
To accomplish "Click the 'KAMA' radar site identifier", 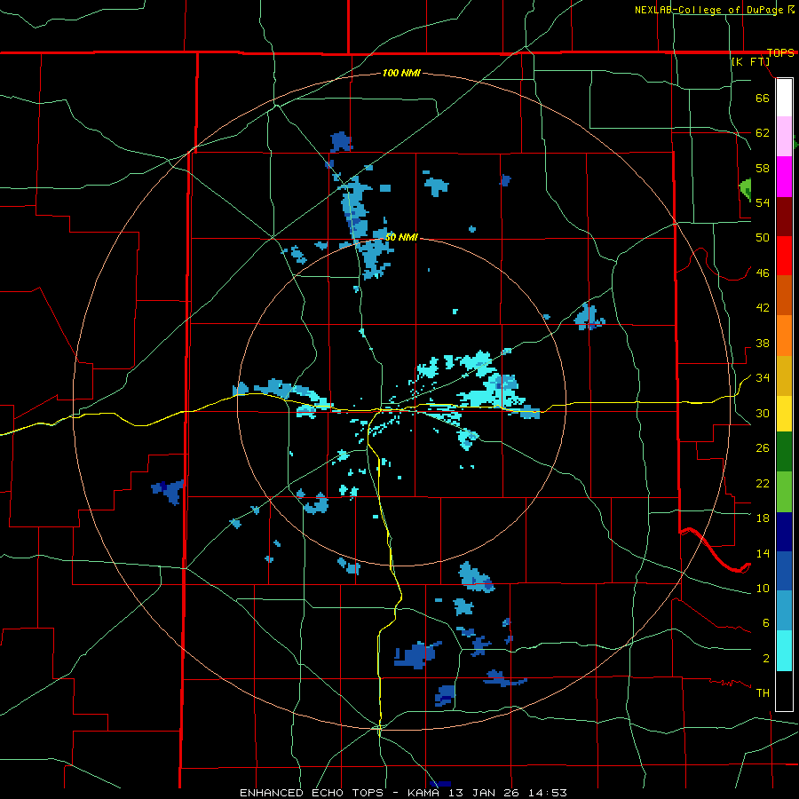I will (425, 793).
